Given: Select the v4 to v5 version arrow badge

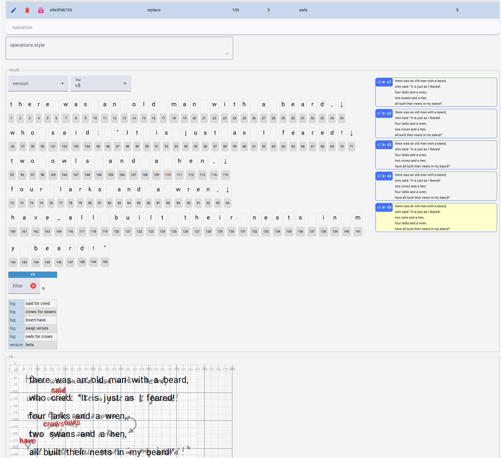Looking at the screenshot, I should click(384, 207).
